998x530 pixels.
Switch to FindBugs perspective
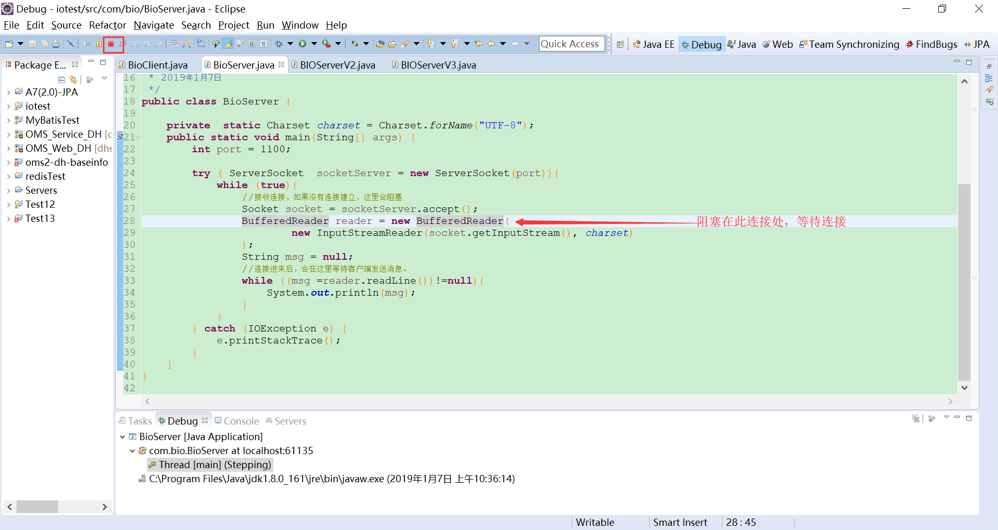click(x=931, y=44)
